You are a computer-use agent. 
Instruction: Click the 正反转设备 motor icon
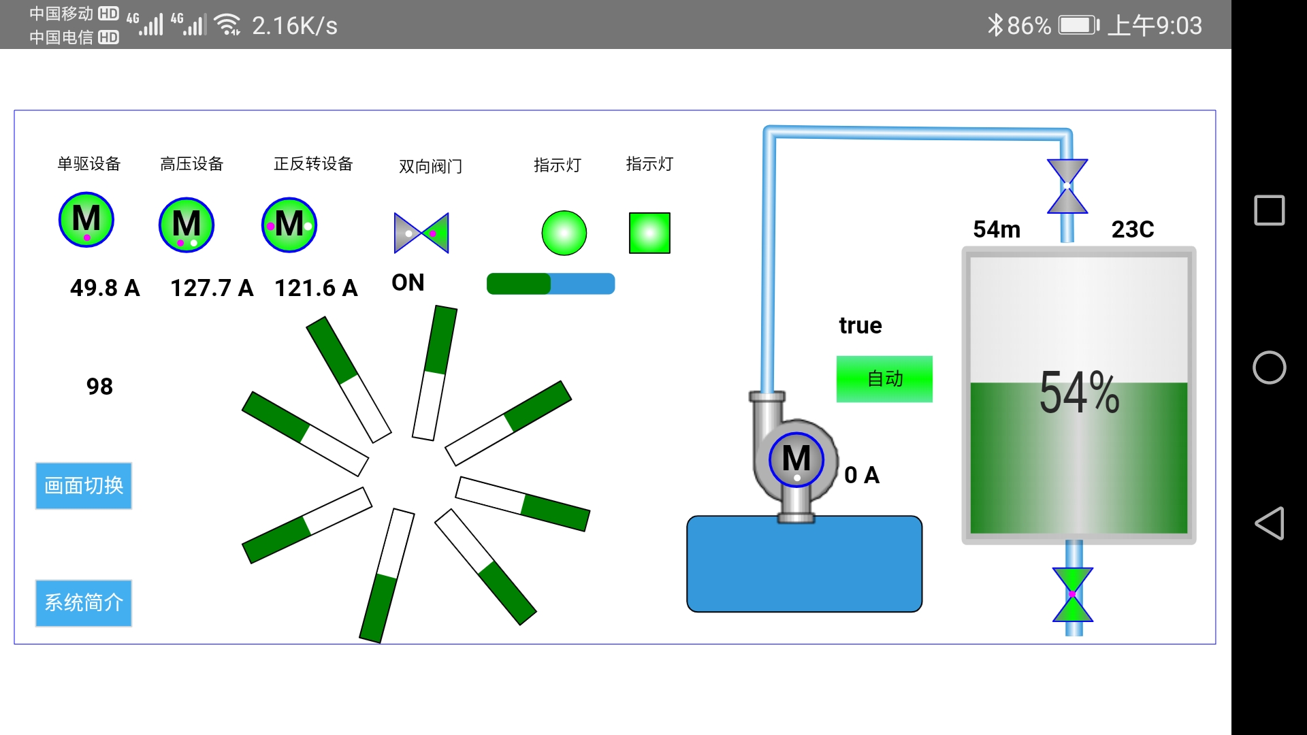tap(289, 225)
